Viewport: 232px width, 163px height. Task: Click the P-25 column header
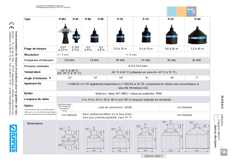click(x=171, y=19)
